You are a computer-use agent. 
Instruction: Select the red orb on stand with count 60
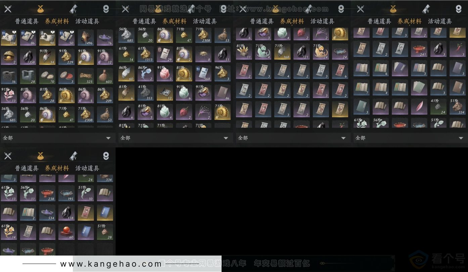point(67,232)
